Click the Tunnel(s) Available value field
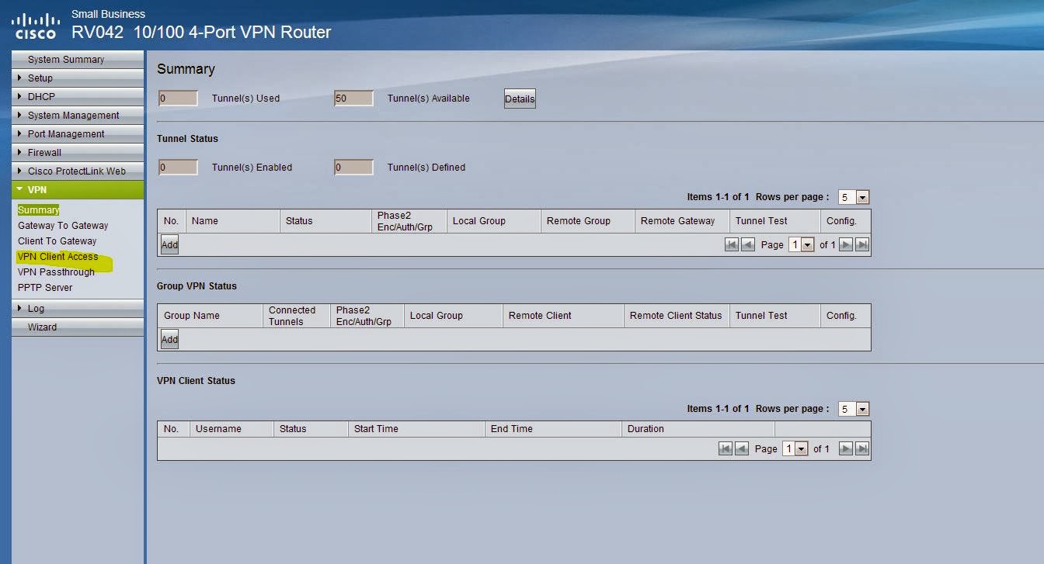The height and width of the screenshot is (564, 1044). click(x=353, y=99)
